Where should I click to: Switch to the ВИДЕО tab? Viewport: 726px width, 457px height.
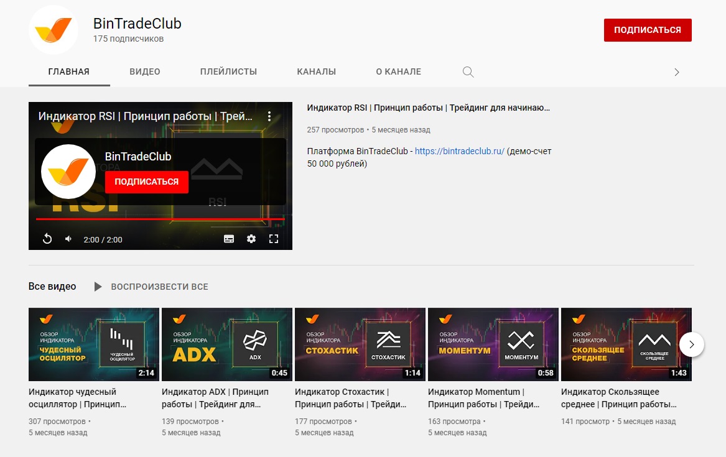pos(144,72)
